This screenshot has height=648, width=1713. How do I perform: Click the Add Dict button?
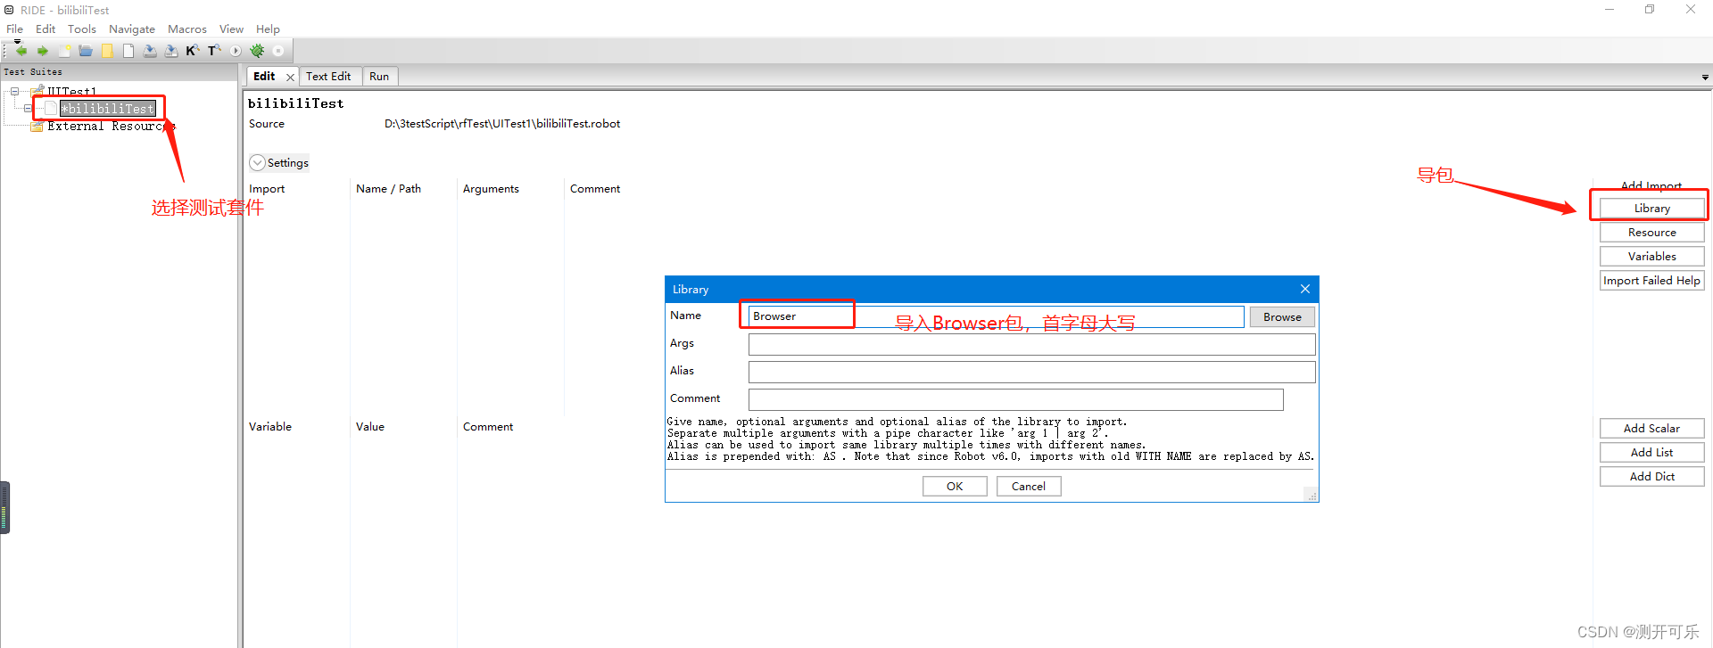pyautogui.click(x=1651, y=476)
